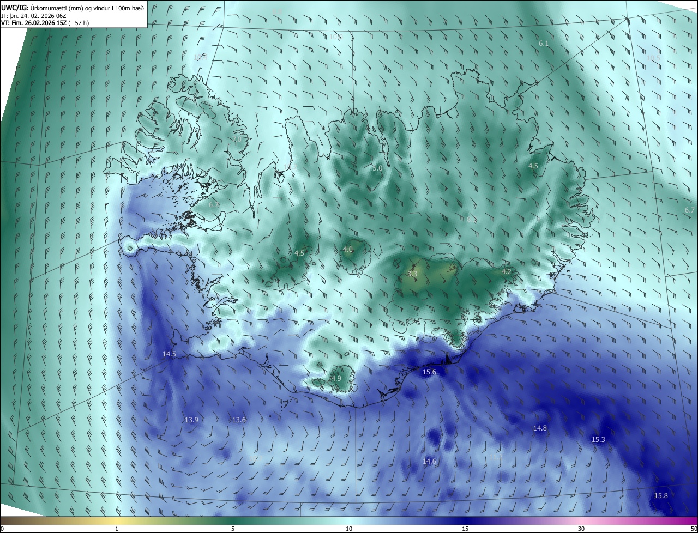Click the faint 11.2 value at sea
698x533 pixels.
tap(495, 457)
